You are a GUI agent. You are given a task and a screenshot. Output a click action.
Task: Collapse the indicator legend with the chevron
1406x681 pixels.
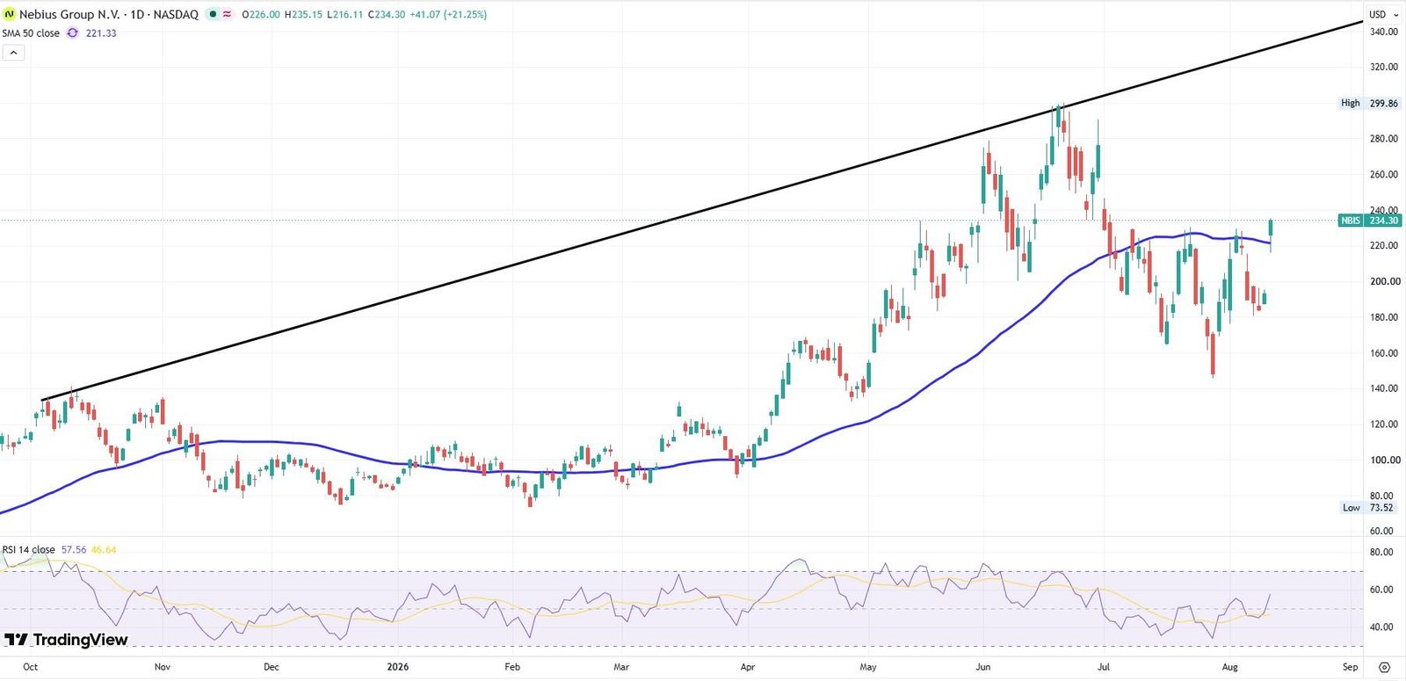click(13, 53)
